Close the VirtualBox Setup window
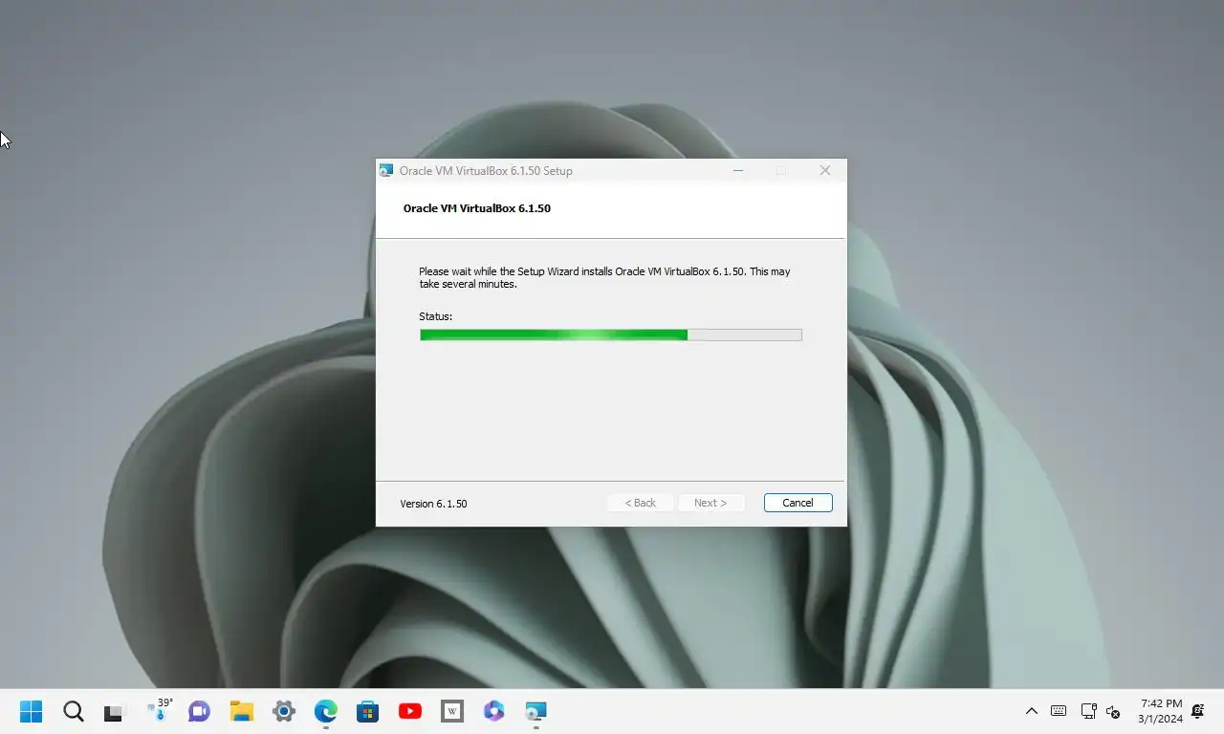The height and width of the screenshot is (734, 1224). click(x=825, y=170)
